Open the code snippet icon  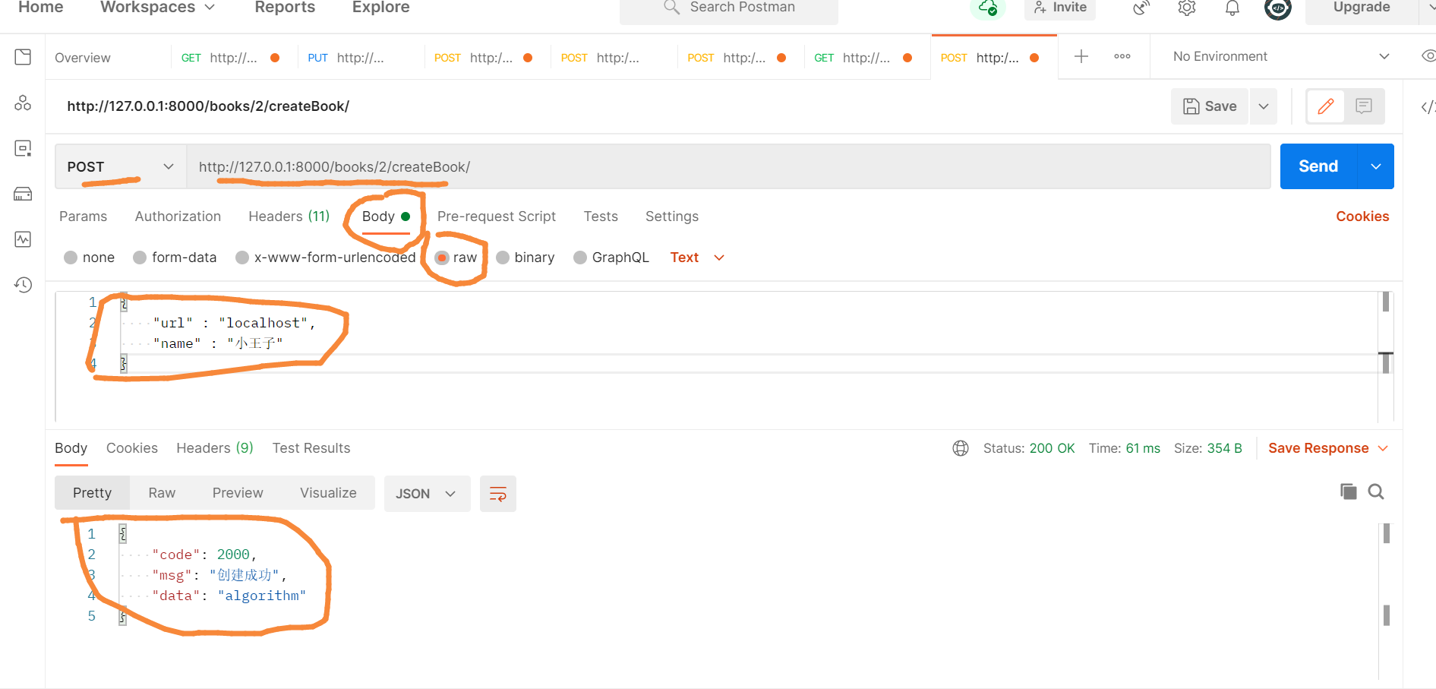point(1428,107)
